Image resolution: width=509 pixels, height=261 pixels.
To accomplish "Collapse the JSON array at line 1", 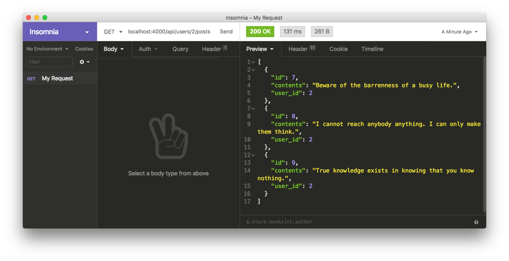I will [x=253, y=62].
